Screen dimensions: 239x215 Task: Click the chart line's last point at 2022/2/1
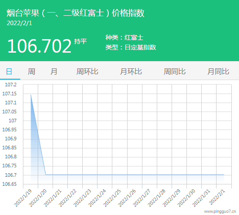point(224,175)
